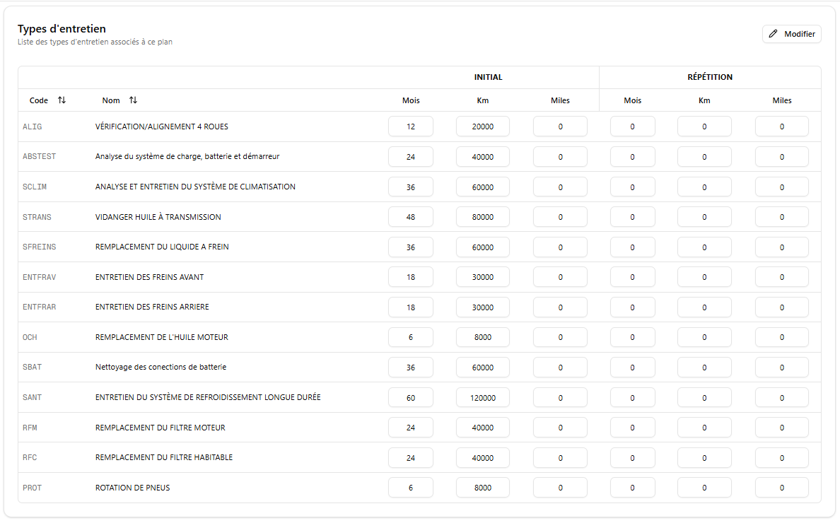Click the Nom column header
Screen dimensions: 840x523
tap(111, 100)
